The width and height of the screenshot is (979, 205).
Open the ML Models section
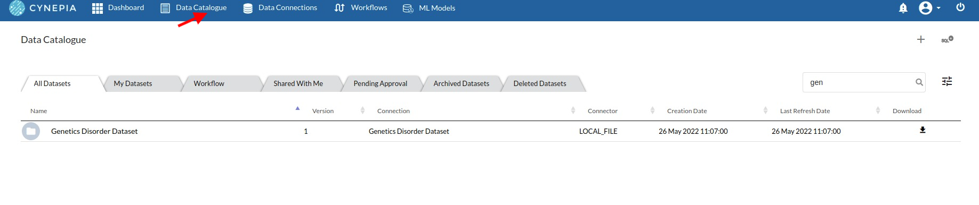(429, 8)
